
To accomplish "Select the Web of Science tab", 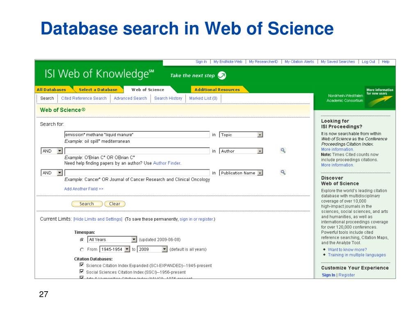I will (148, 90).
